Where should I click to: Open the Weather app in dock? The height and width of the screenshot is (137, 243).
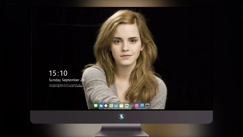tap(101, 106)
